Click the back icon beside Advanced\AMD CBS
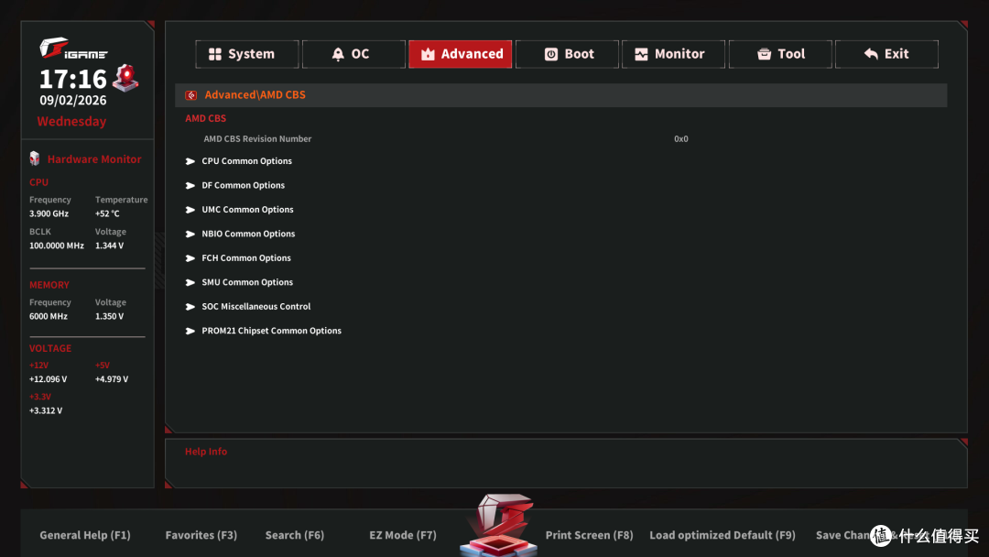This screenshot has width=989, height=557. point(191,95)
